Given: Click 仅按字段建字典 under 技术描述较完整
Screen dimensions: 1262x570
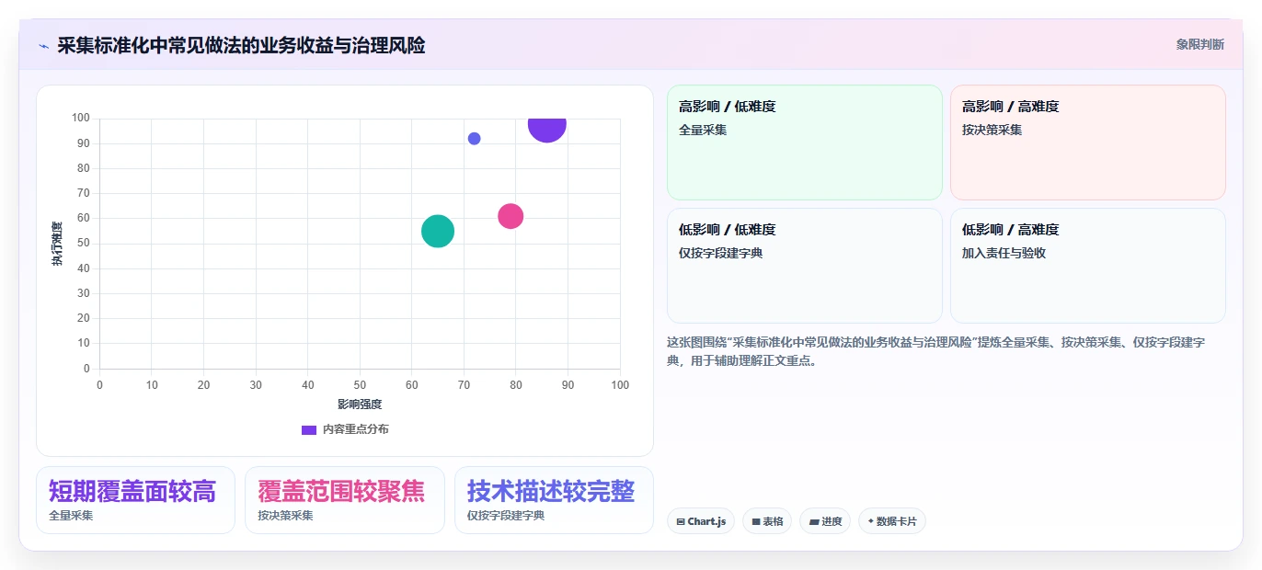Looking at the screenshot, I should (506, 516).
